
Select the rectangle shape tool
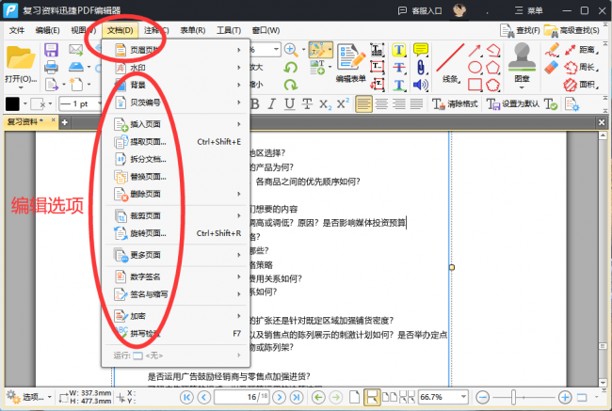point(475,85)
